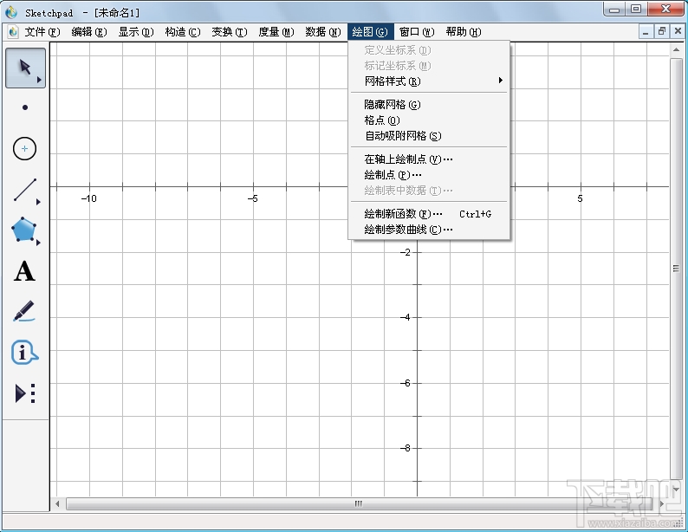Open the 文件(F) menu

[x=42, y=32]
